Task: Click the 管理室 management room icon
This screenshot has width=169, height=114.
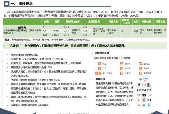Action: click(122, 69)
